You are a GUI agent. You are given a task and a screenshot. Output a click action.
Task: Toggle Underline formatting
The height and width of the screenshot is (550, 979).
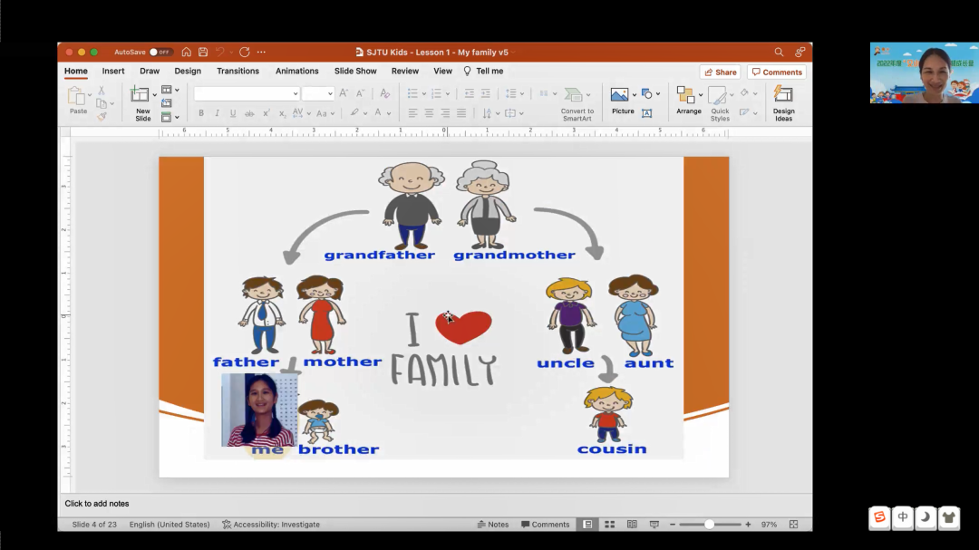click(x=233, y=113)
